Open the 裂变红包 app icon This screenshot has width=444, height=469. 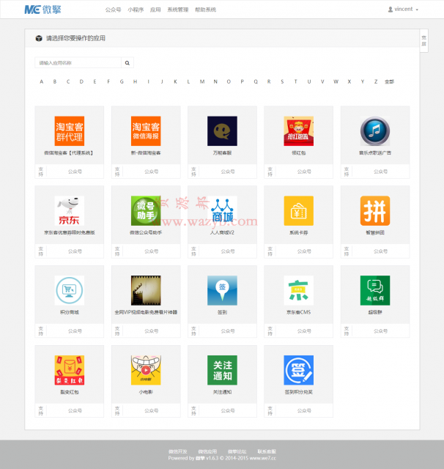point(70,370)
